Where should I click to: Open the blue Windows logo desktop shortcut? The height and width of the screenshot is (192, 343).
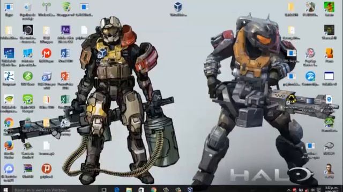point(27,53)
